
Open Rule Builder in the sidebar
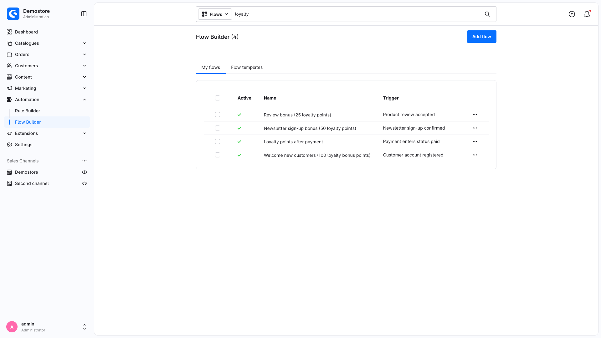(x=28, y=111)
